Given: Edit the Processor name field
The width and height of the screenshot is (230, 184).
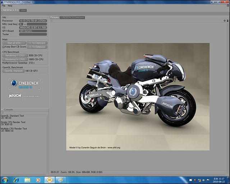Looking at the screenshot, I should pos(33,21).
